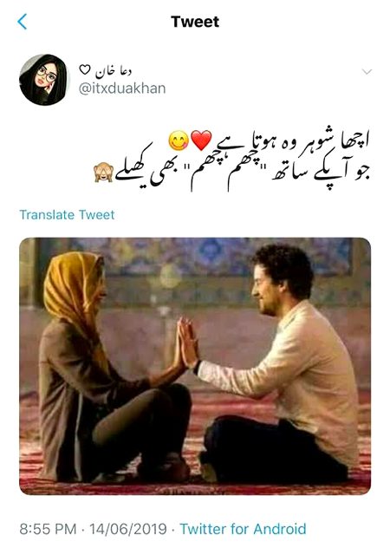Screen dimensions: 390x548
Task: Open the @itxduakhan handle
Action: tap(122, 88)
